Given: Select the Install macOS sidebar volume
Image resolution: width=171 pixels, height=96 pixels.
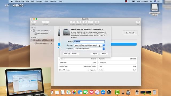Looking at the screenshot, I should [42, 43].
